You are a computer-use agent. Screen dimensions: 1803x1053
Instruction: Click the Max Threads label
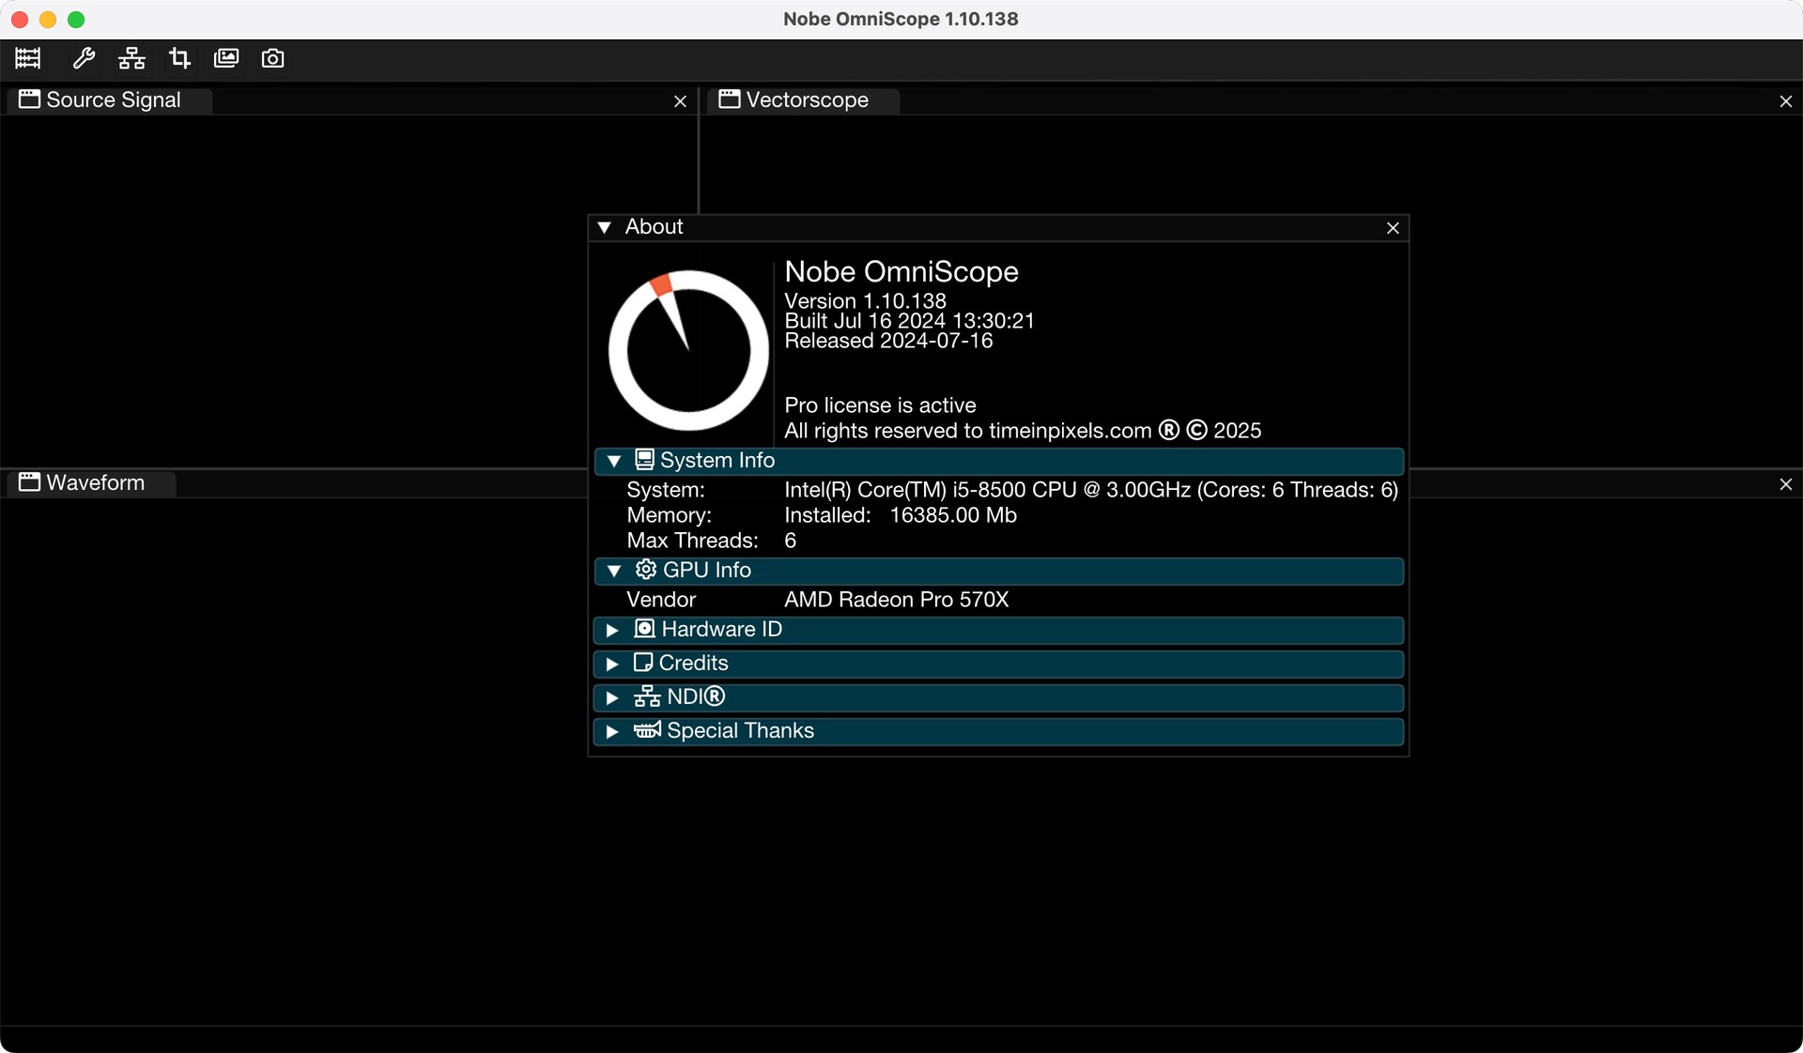[x=692, y=541]
